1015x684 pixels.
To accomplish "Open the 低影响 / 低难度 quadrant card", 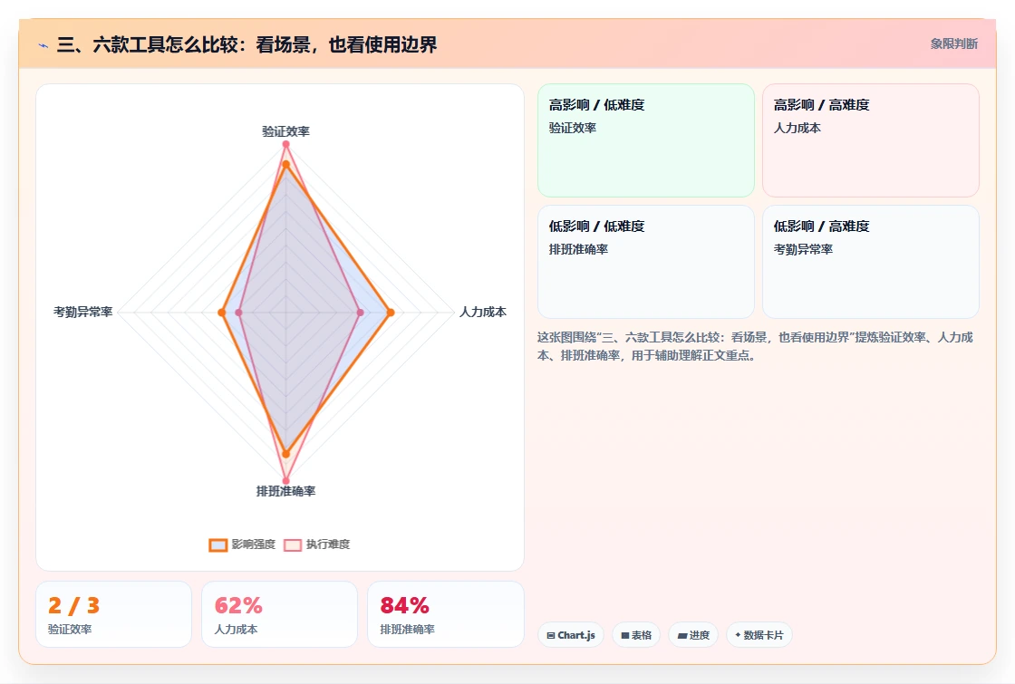I will pyautogui.click(x=646, y=262).
